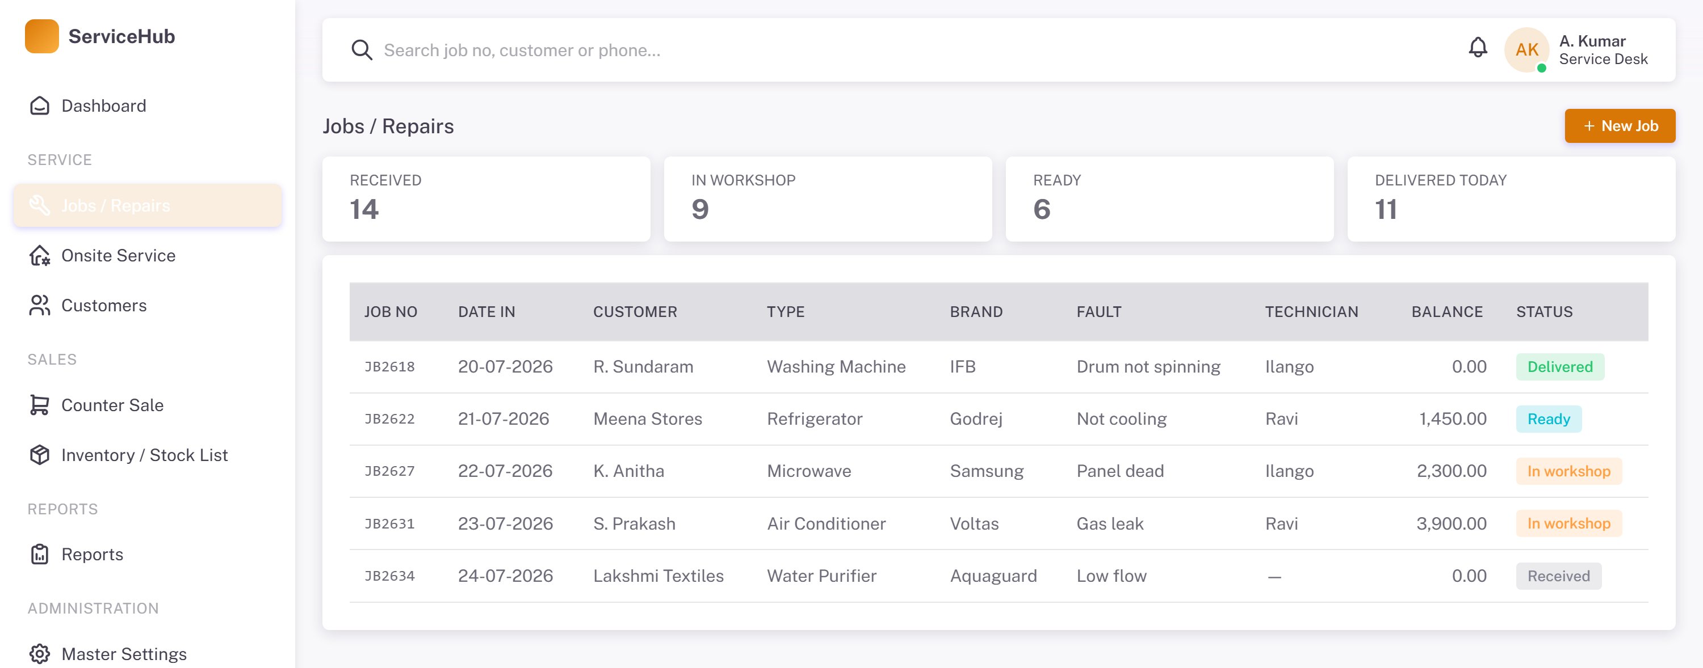Focus the job search field
This screenshot has width=1703, height=668.
912,50
